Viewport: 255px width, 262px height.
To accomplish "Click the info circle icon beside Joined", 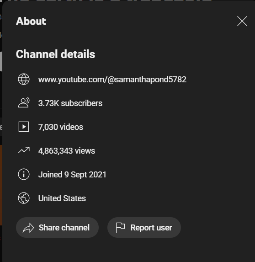I will coord(24,174).
